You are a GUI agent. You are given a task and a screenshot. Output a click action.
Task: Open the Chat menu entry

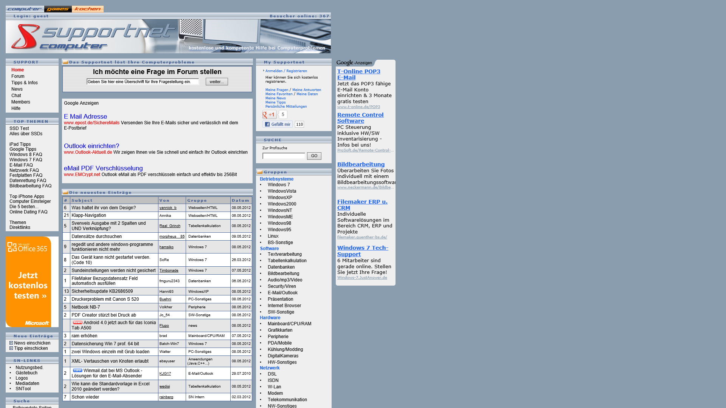(16, 95)
